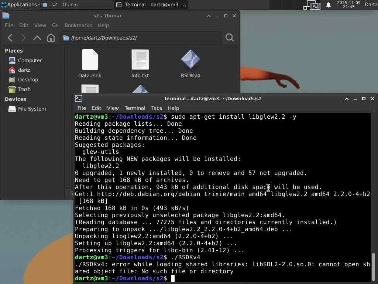Click the Dartz user label in panel
The width and height of the screenshot is (378, 284).
click(371, 4)
